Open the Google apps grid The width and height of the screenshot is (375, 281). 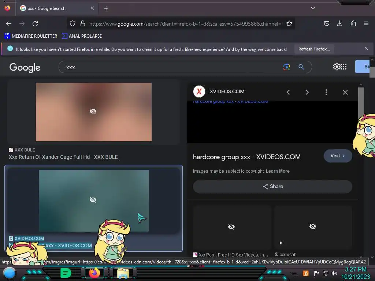pyautogui.click(x=344, y=67)
